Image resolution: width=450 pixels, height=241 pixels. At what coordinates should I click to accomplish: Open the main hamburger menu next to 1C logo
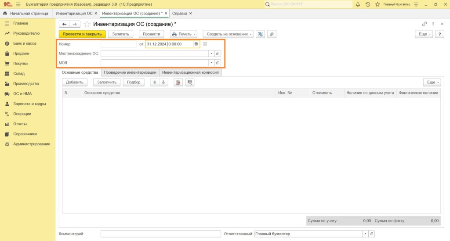point(18,4)
